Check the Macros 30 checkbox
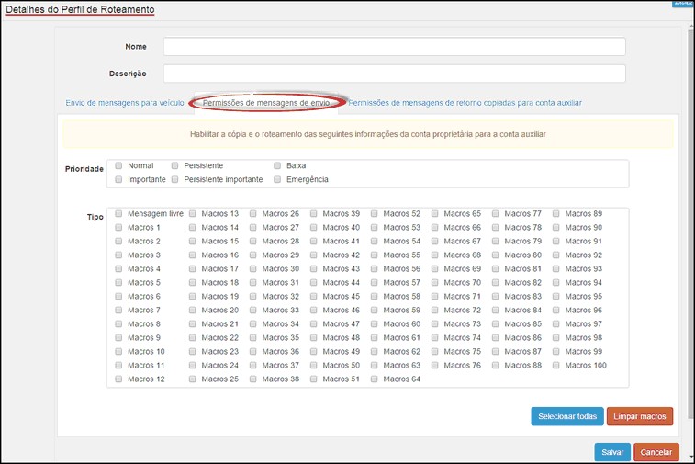 click(x=252, y=268)
